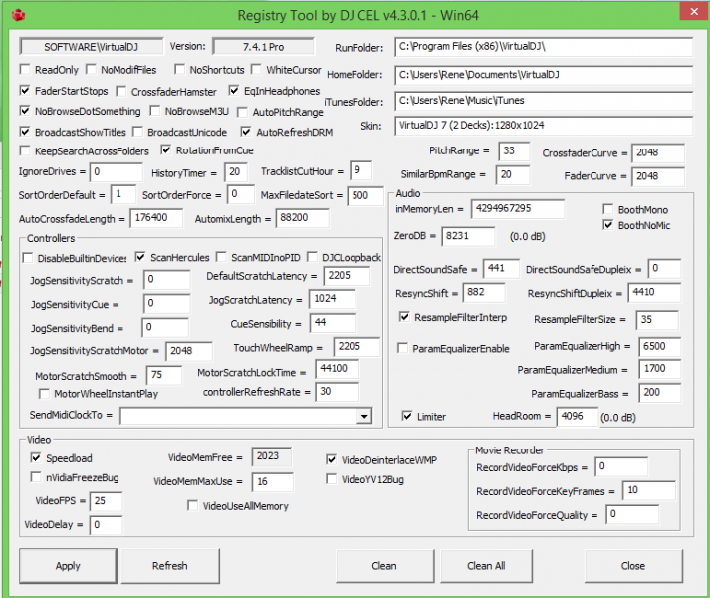Click the Skin name field
The height and width of the screenshot is (598, 710).
pos(544,126)
